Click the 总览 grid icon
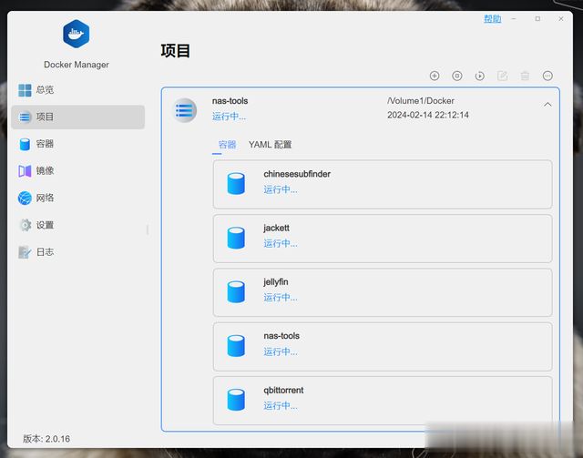Screen dimensions: 583x458 (25, 90)
